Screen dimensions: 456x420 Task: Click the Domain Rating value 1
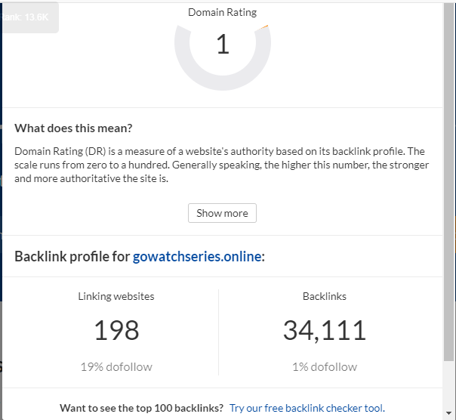point(223,45)
